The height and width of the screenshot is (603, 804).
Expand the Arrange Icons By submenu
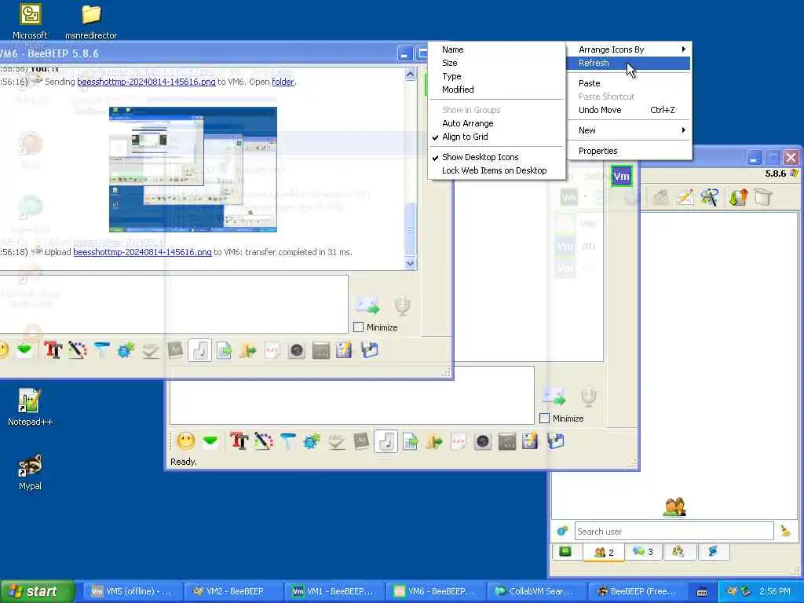coord(630,49)
